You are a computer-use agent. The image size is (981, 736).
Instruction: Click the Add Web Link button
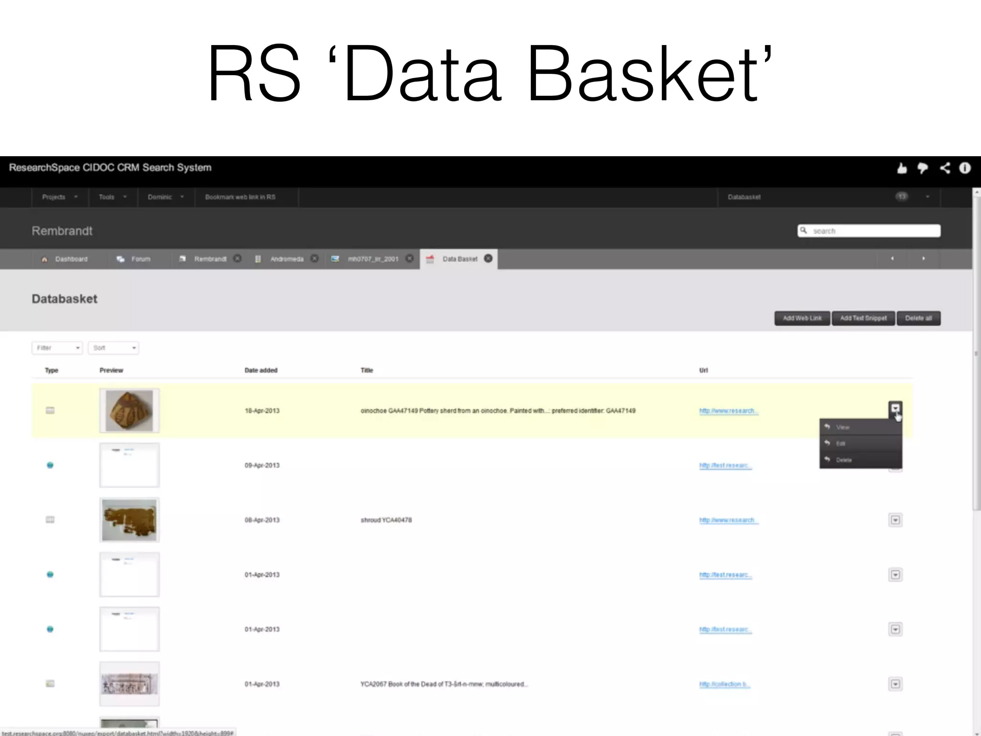click(x=802, y=318)
